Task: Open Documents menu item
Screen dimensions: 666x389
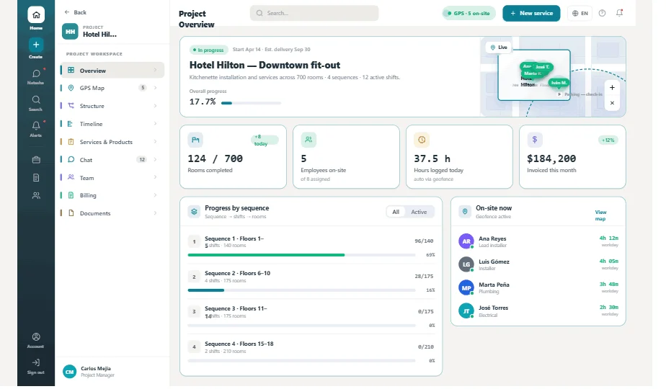Action: 112,213
